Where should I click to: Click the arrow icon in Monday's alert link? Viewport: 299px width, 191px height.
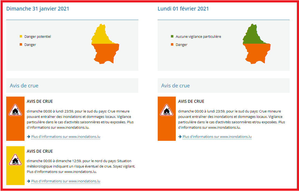click(x=180, y=137)
